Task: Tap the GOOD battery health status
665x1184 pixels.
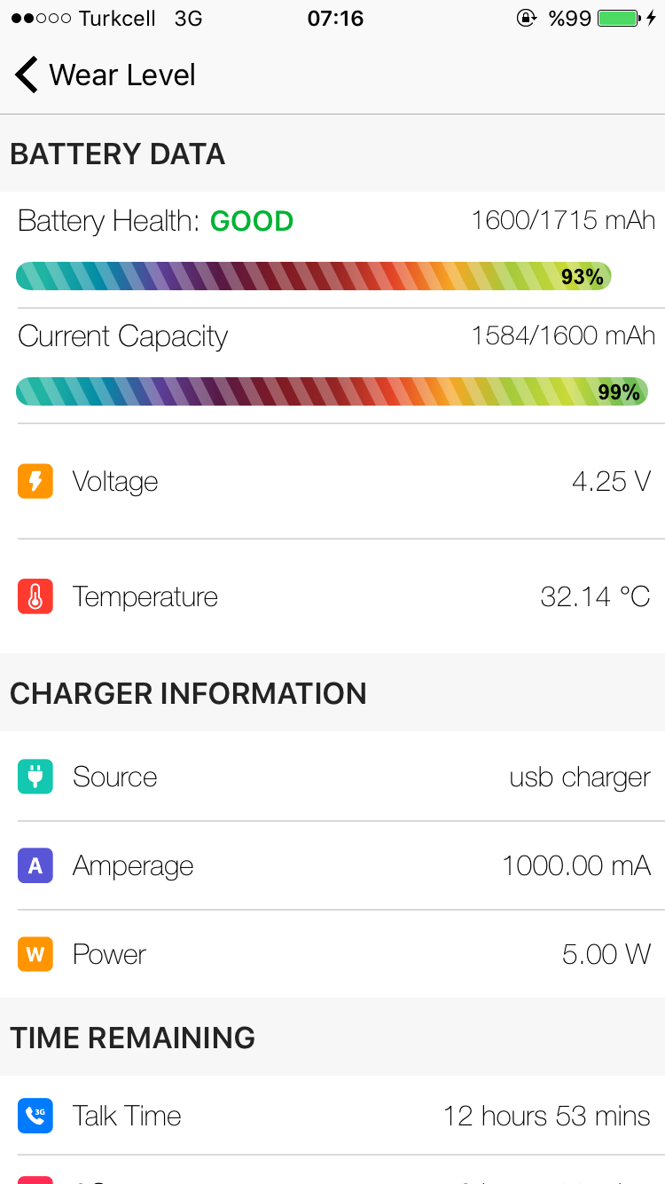Action: tap(252, 221)
